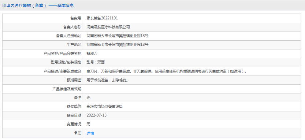Click the 无 value in 备注 row
305x140 pixels.
click(88, 98)
